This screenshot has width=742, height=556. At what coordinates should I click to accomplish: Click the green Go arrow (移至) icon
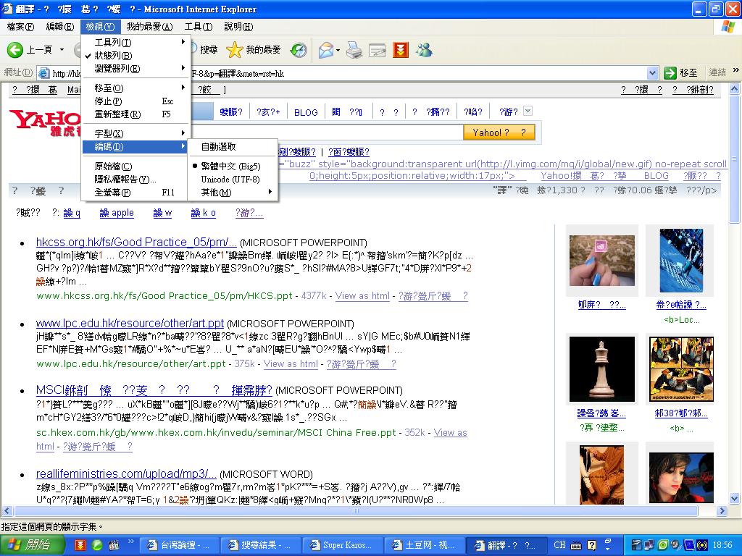tap(670, 73)
